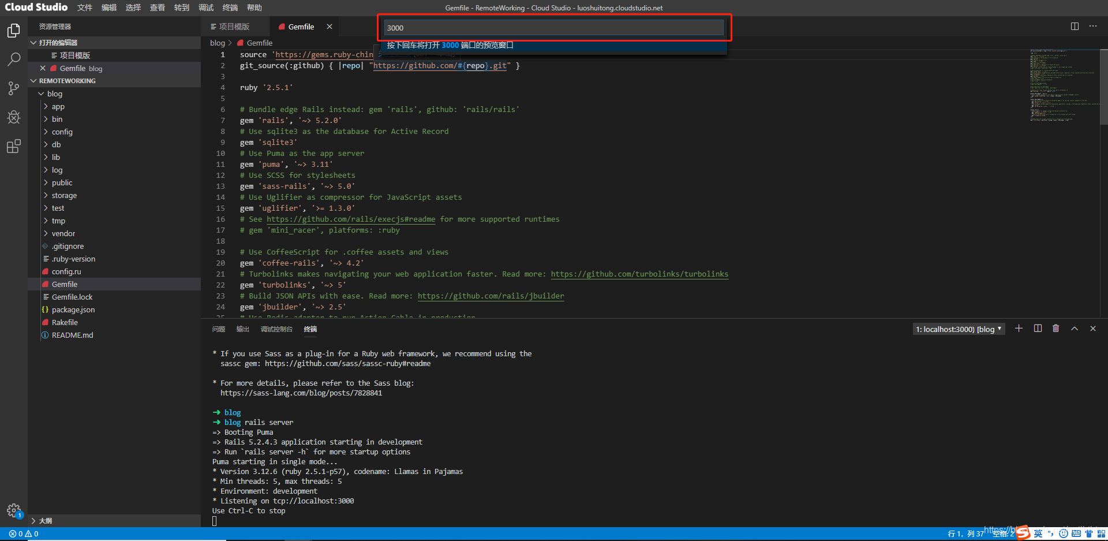The image size is (1108, 541).
Task: Open editor More Actions ellipsis
Action: click(x=1093, y=27)
